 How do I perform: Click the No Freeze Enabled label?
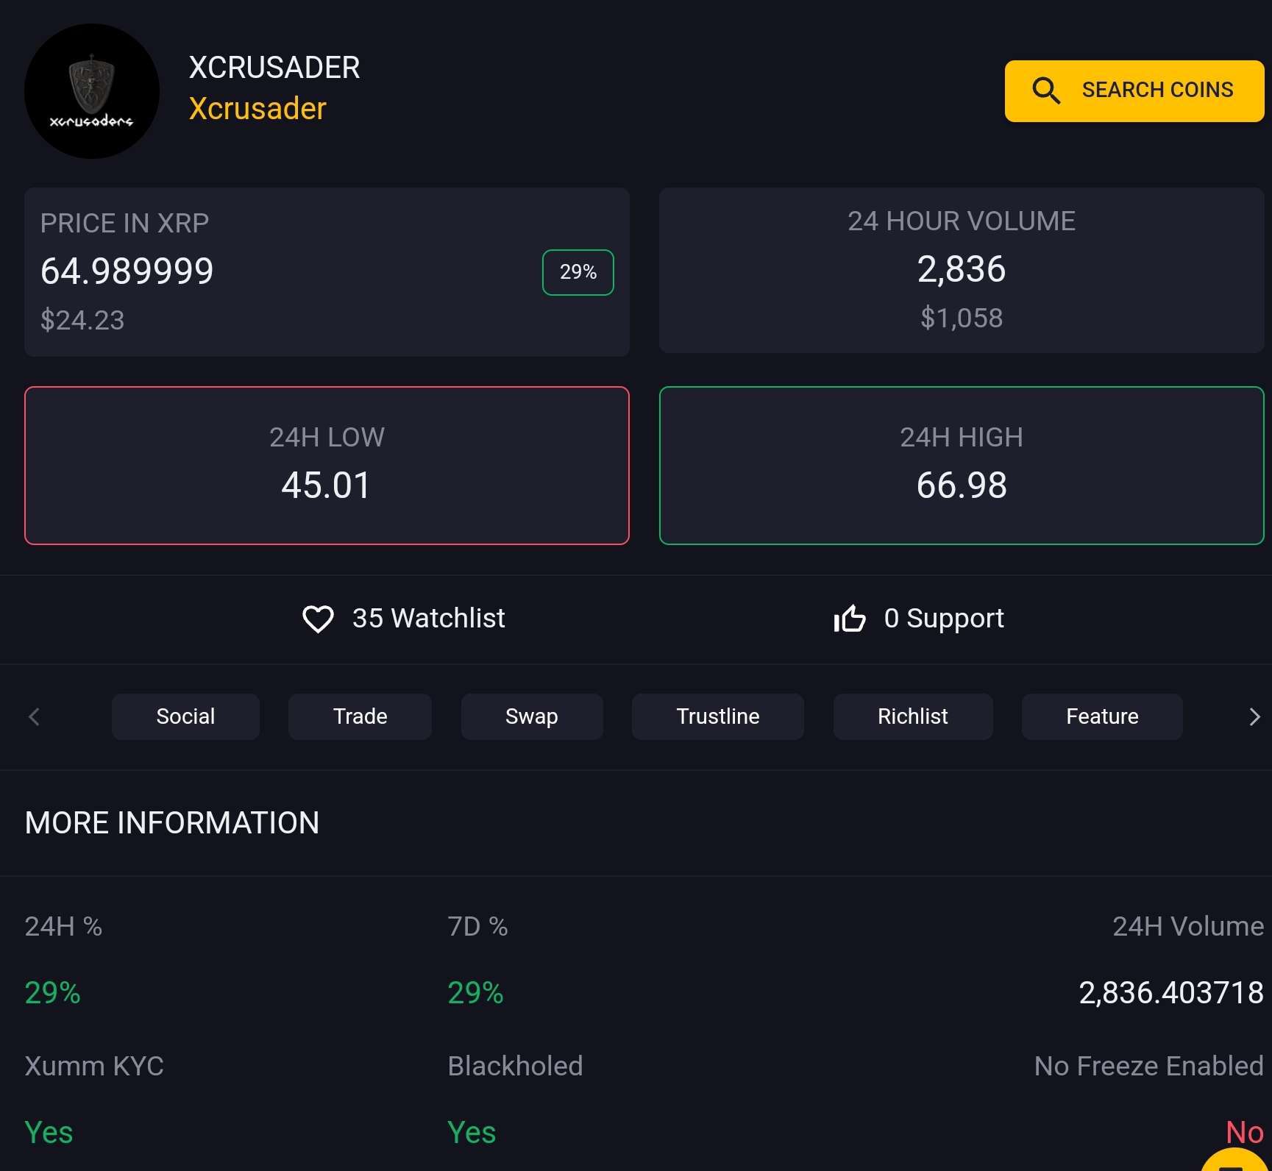tap(1149, 1067)
